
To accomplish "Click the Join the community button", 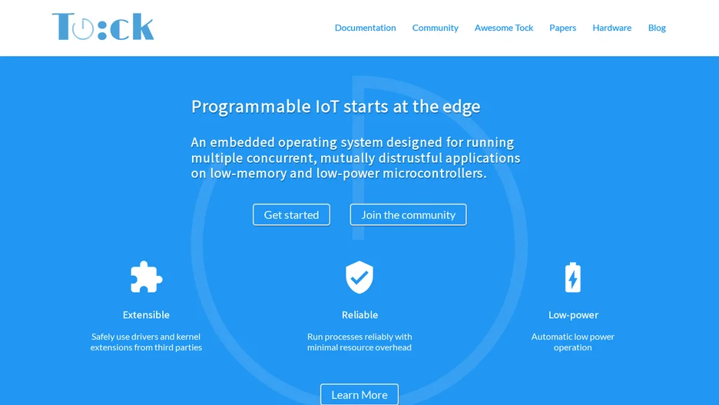I will (408, 214).
